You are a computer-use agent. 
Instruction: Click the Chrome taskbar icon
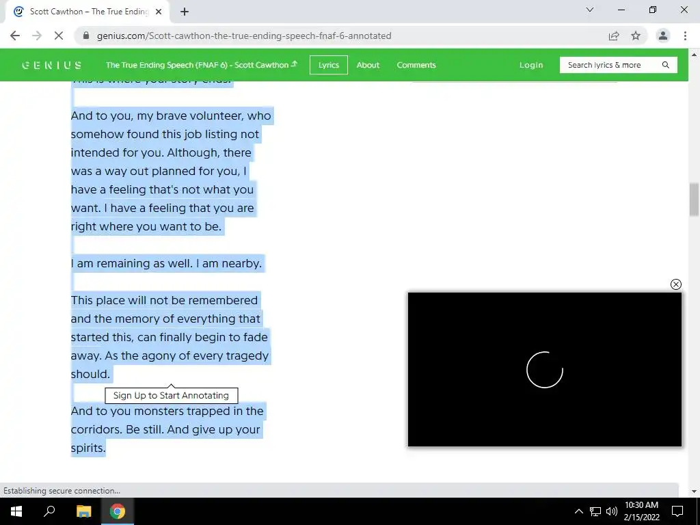tap(118, 511)
